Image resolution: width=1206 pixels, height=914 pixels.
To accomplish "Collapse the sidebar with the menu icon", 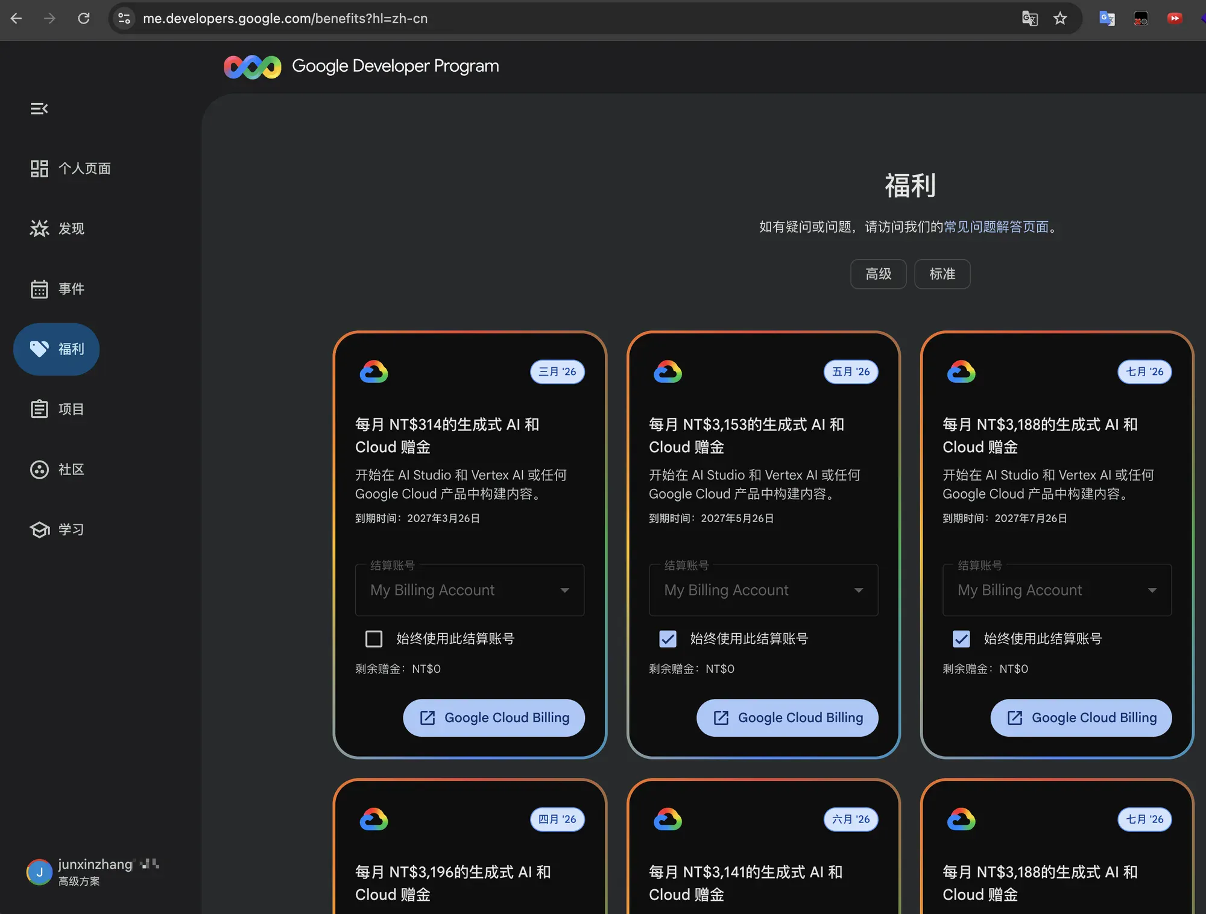I will pos(39,109).
